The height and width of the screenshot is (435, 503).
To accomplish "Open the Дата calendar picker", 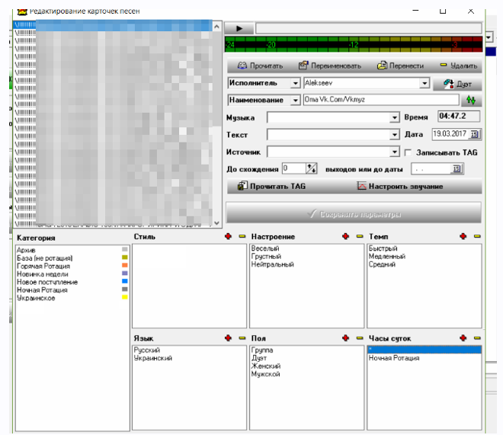I will click(x=475, y=134).
